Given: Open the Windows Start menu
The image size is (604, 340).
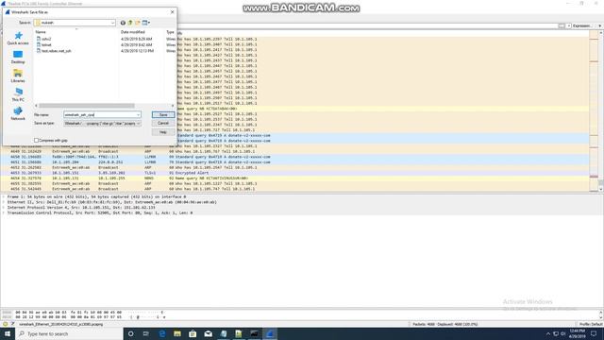Looking at the screenshot, I should 8,333.
